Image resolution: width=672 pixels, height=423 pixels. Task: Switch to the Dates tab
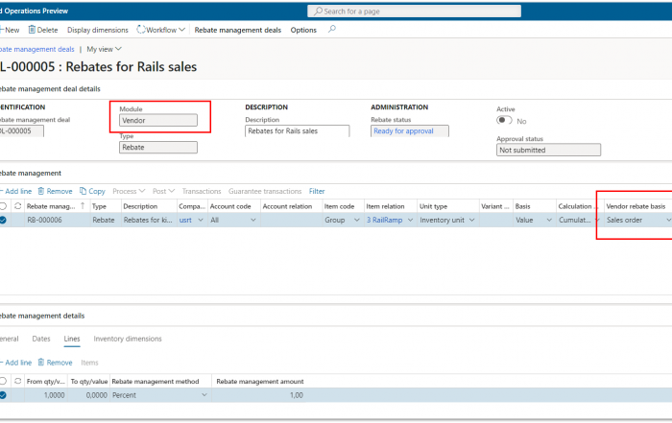(x=41, y=339)
